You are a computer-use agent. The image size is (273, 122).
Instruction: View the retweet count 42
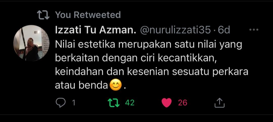pyautogui.click(x=130, y=103)
